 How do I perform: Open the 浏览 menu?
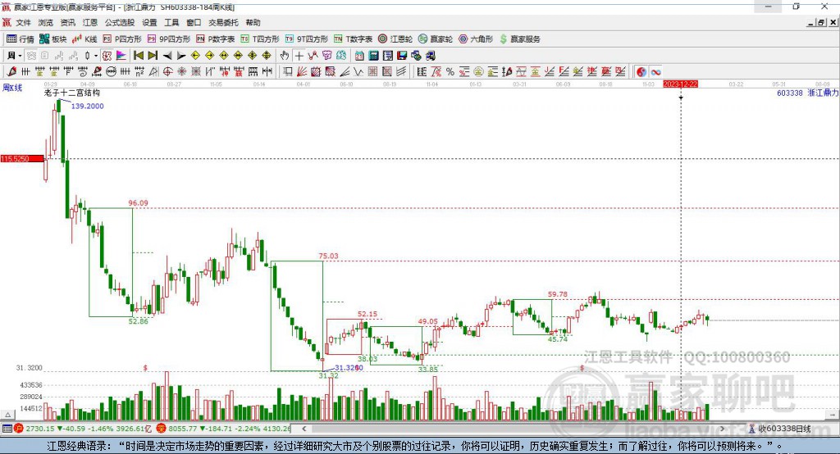point(46,22)
